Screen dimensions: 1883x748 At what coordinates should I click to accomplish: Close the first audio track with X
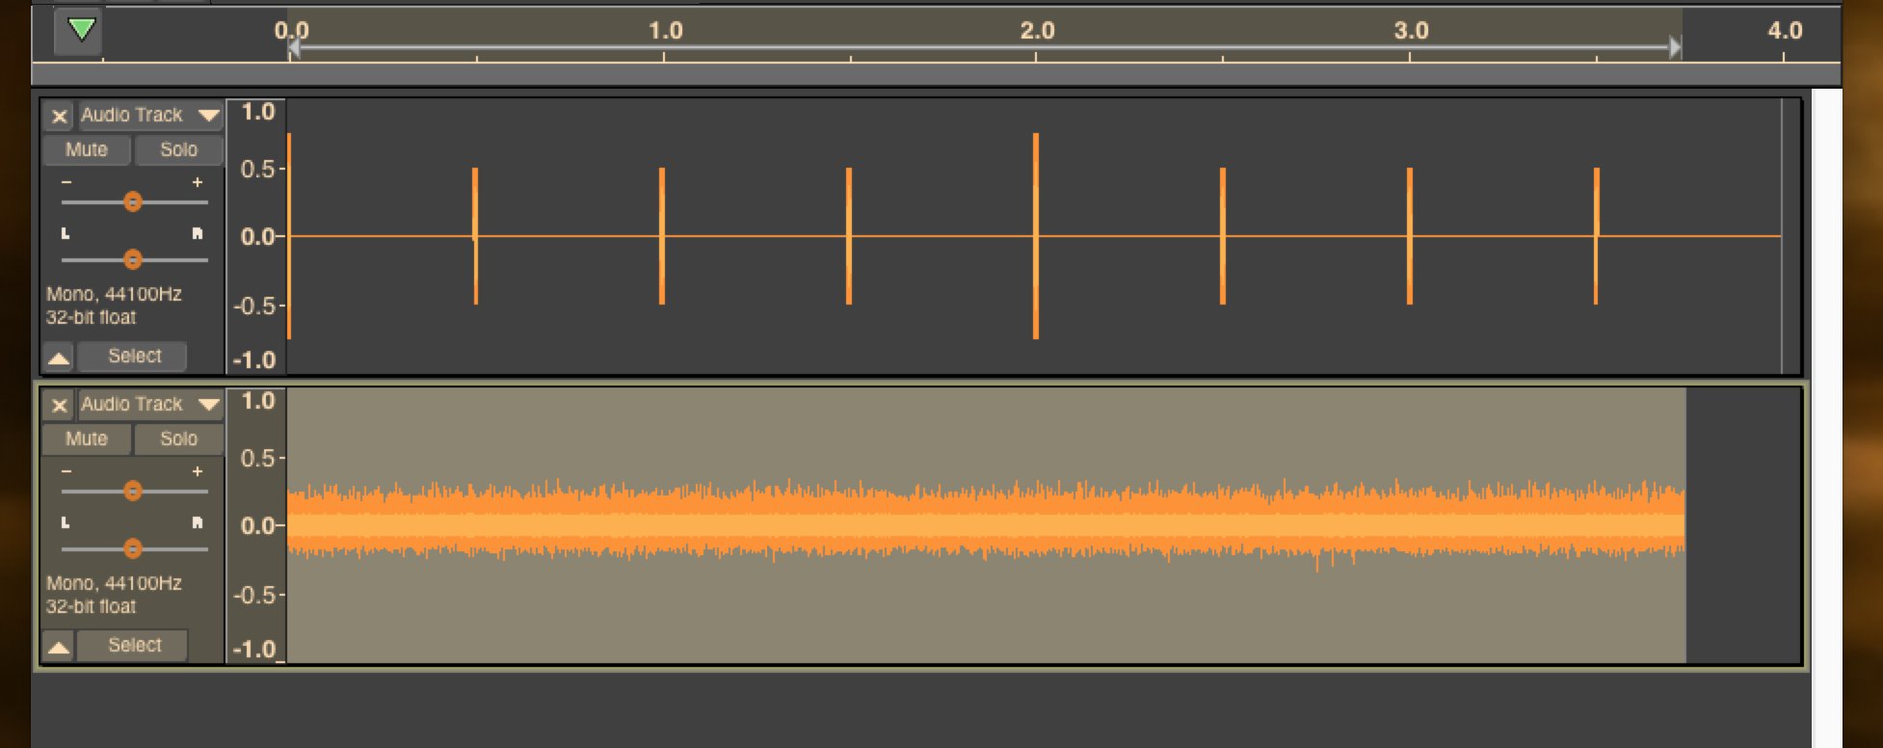click(59, 117)
